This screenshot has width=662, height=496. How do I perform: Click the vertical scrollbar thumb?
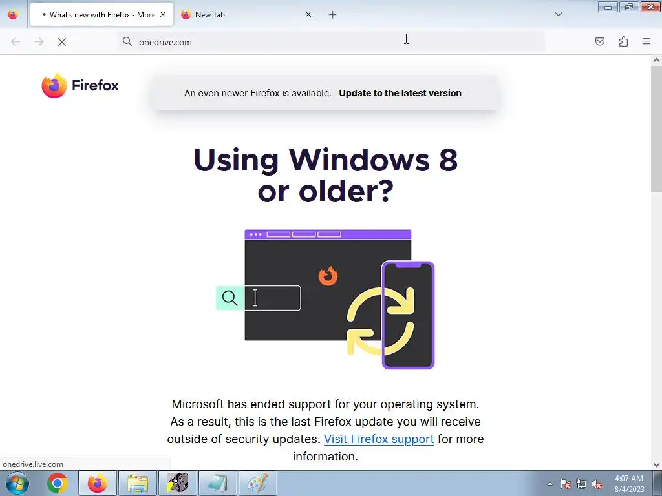656,129
